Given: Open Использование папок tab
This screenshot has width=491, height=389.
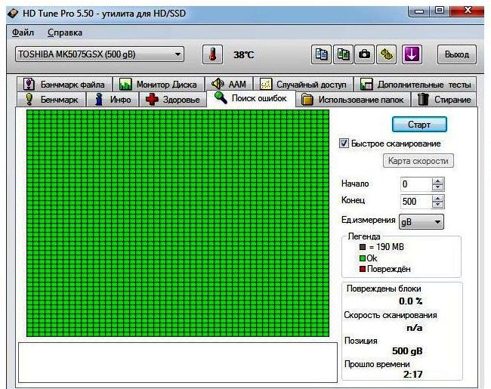Looking at the screenshot, I should (353, 100).
